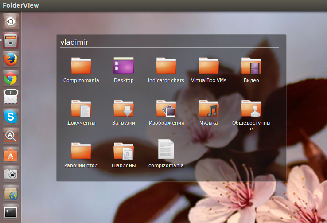Open the Рабочий стол folder
Screen dimensions: 327x223
coord(81,151)
